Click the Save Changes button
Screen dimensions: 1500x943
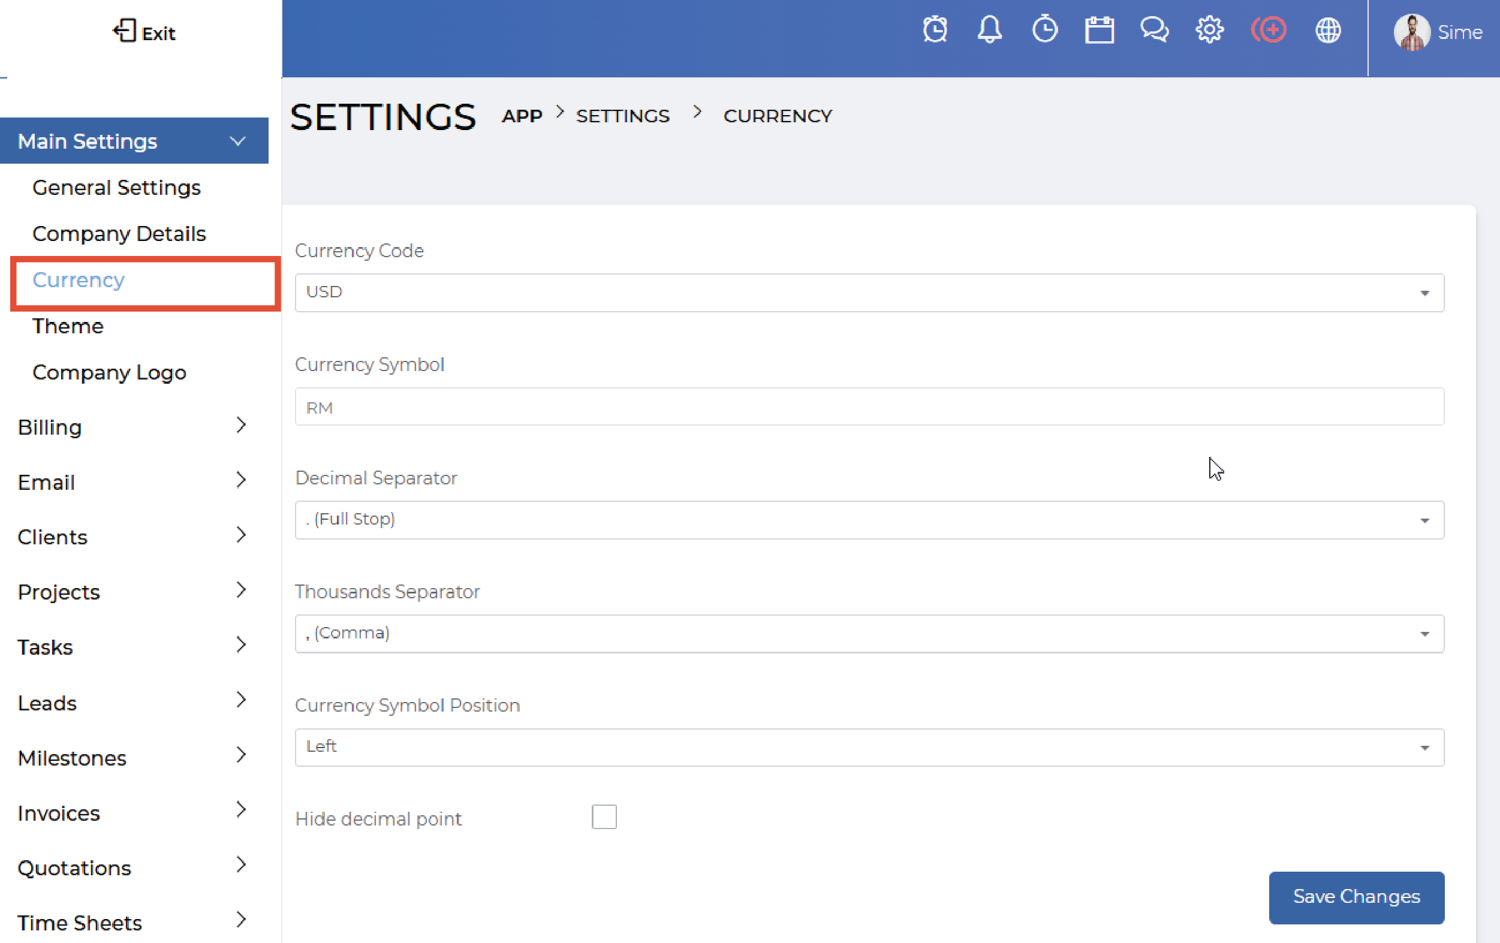(x=1356, y=897)
